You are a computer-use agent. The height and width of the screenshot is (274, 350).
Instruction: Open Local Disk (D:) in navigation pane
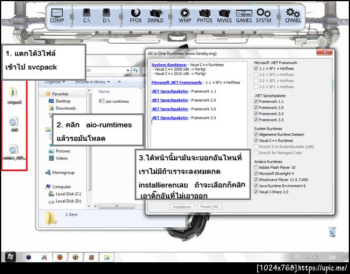pyautogui.click(x=65, y=201)
